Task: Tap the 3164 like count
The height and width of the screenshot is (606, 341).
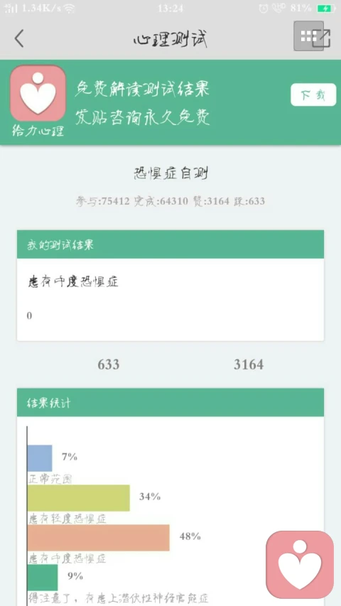Action: tap(249, 364)
